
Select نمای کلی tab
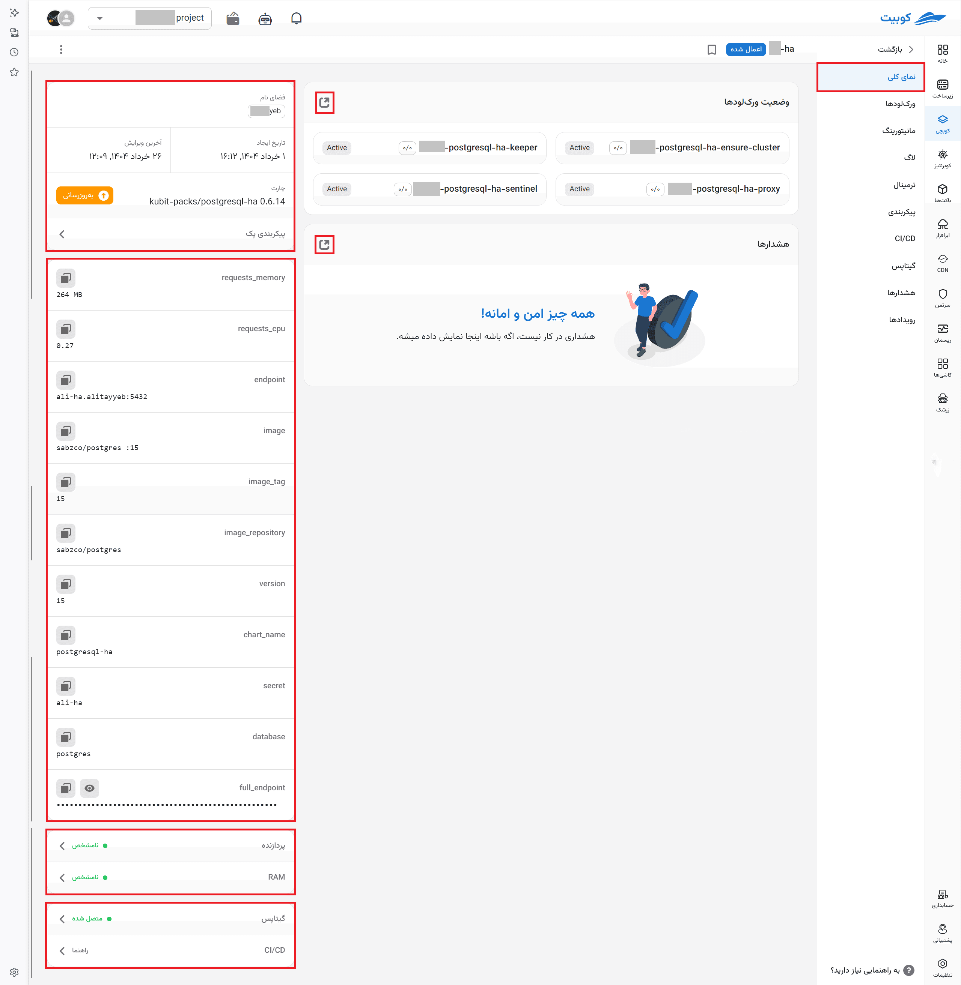tap(870, 77)
